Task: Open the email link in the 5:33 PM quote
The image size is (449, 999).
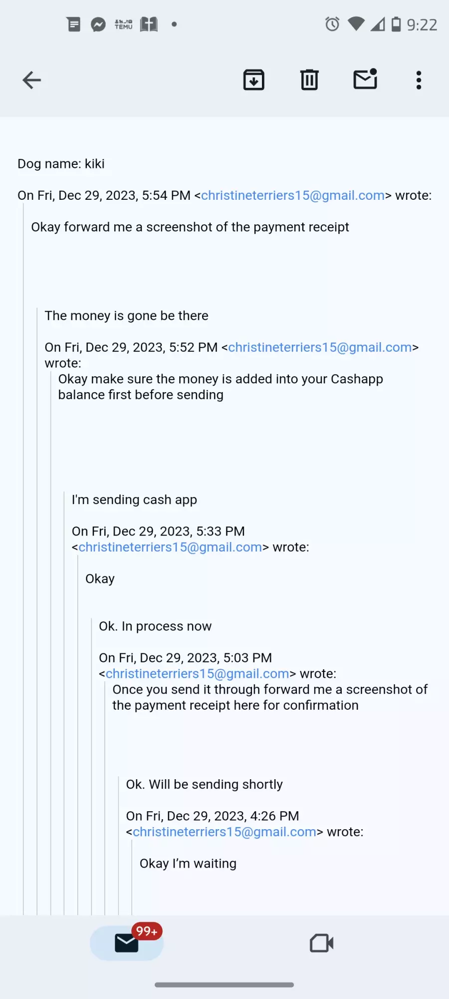Action: 170,547
